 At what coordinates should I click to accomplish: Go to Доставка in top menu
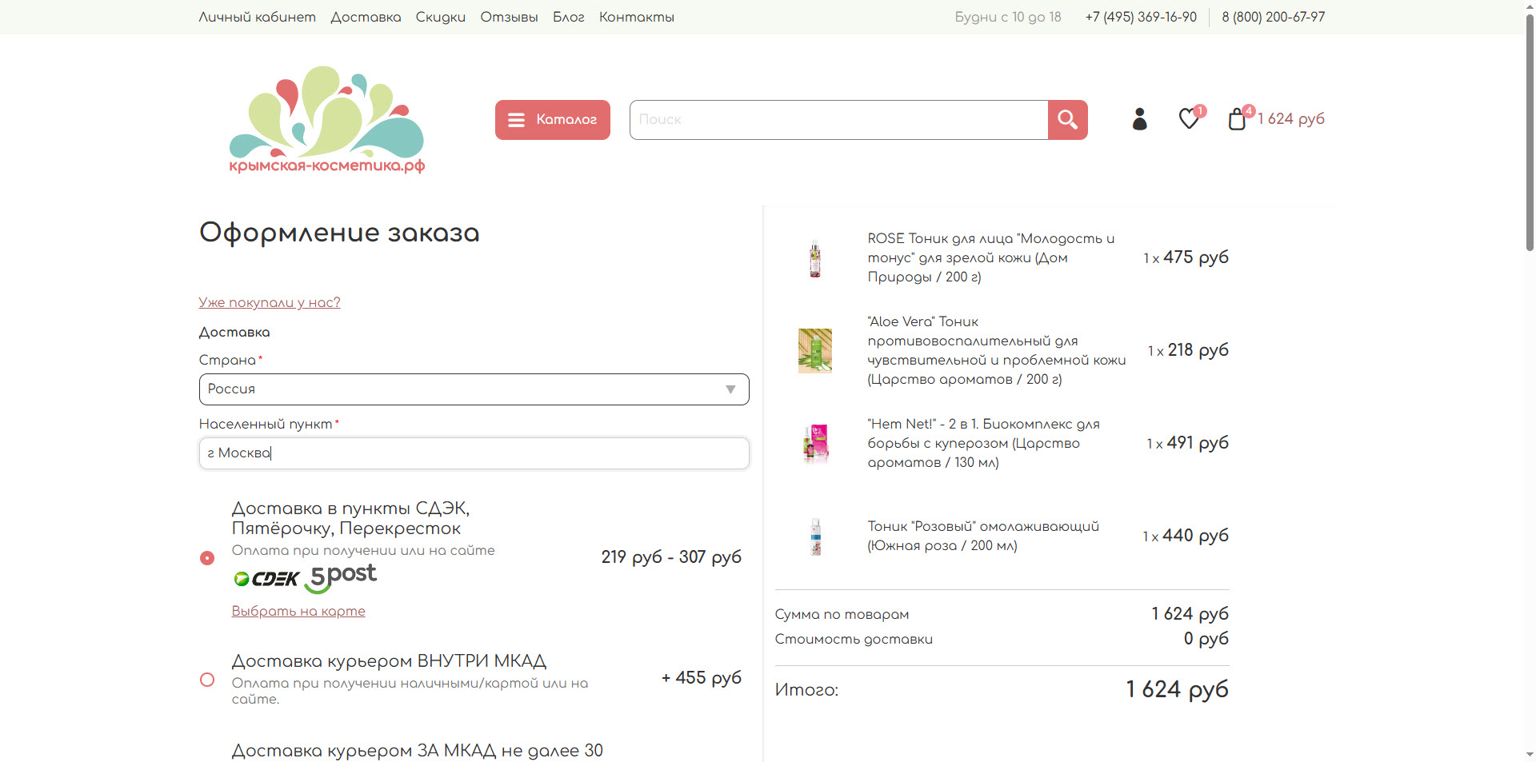366,17
